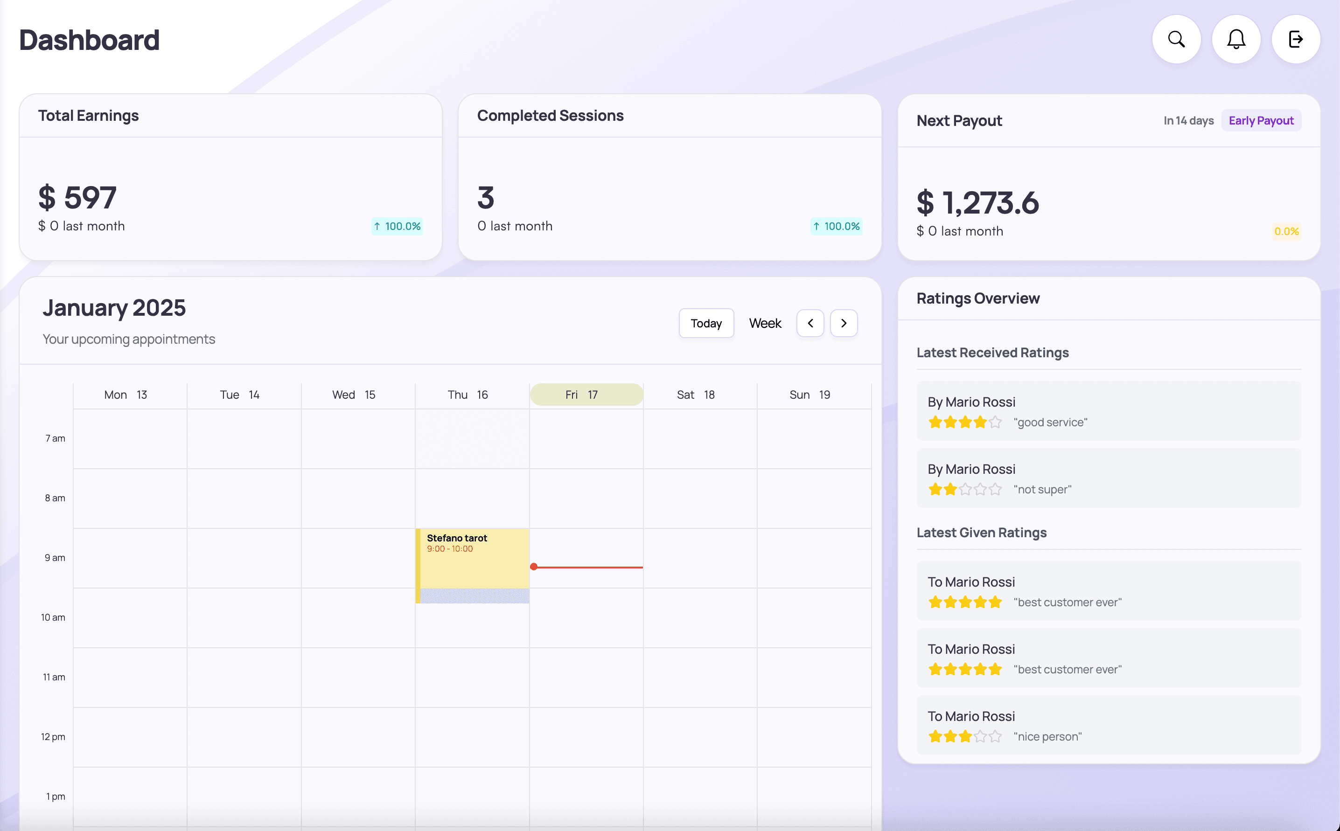
Task: Click the fifth star on the "good service" rating
Action: (995, 422)
